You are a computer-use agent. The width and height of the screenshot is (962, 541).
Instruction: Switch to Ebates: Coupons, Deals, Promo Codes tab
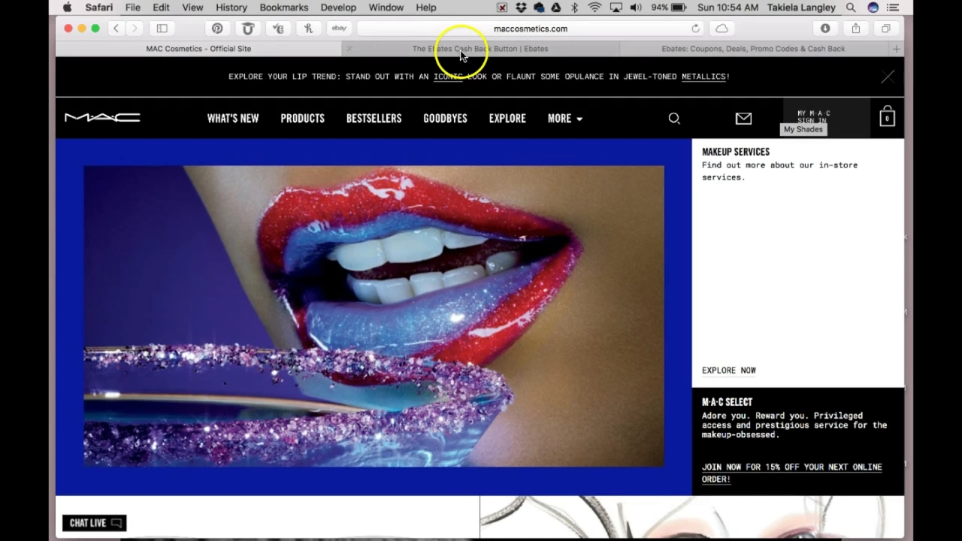point(753,49)
